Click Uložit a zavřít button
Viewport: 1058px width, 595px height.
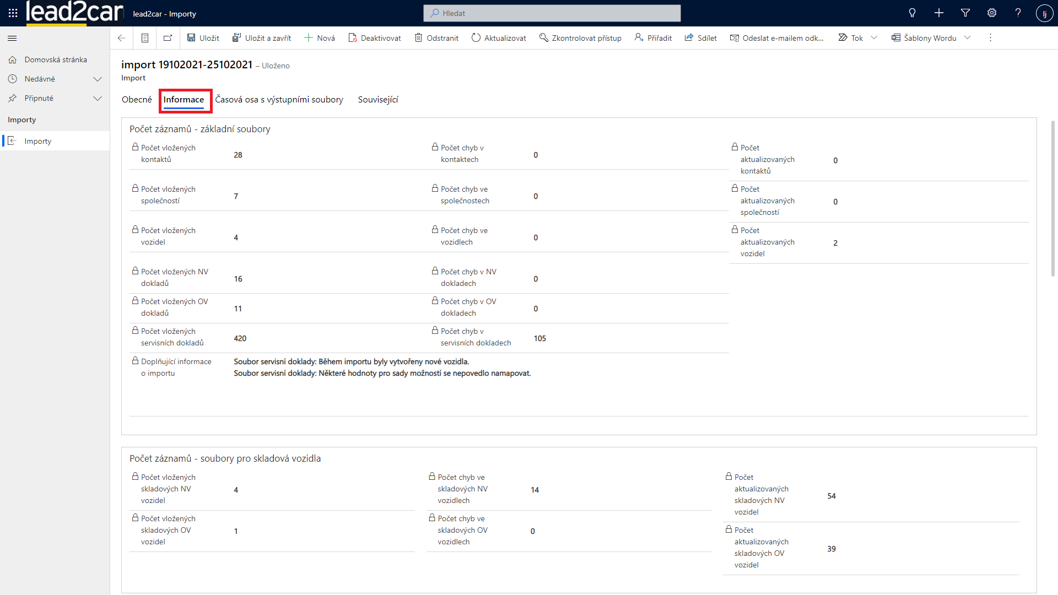[x=262, y=38]
